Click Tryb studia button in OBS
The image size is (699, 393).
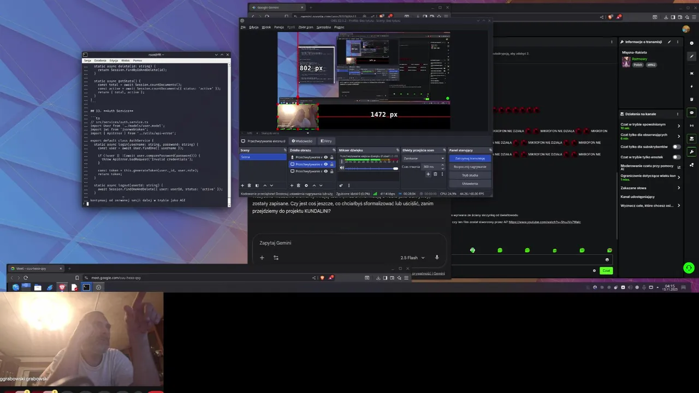click(470, 175)
